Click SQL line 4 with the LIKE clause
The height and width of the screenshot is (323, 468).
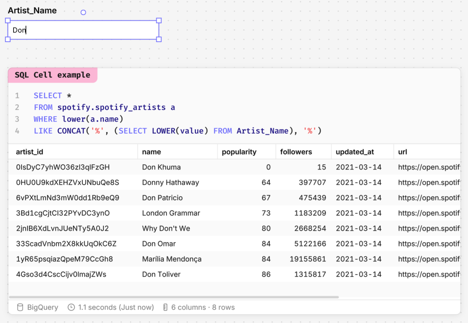tap(177, 131)
